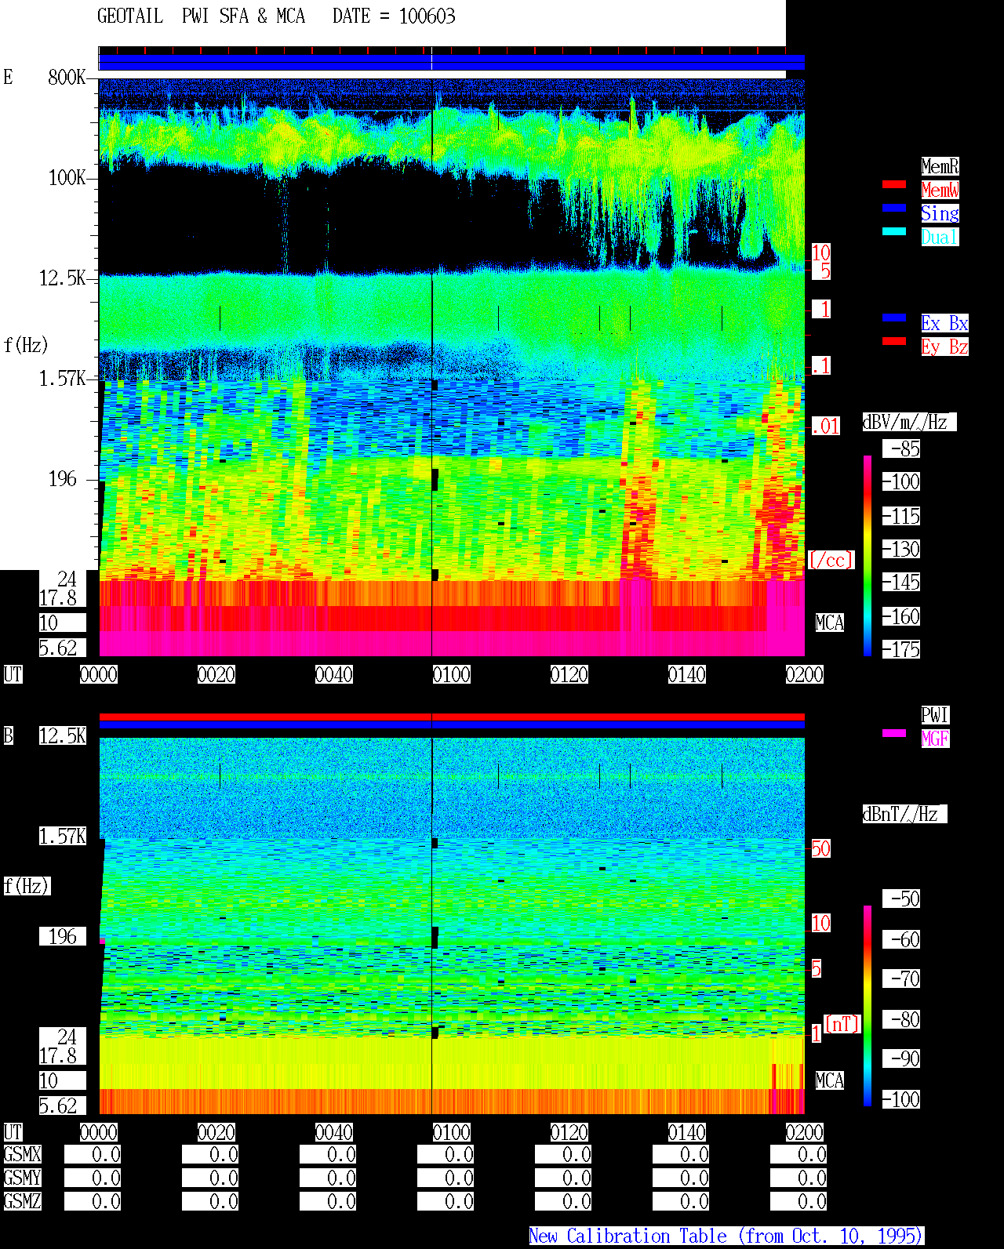Click the MCA label beside the E panel

830,623
